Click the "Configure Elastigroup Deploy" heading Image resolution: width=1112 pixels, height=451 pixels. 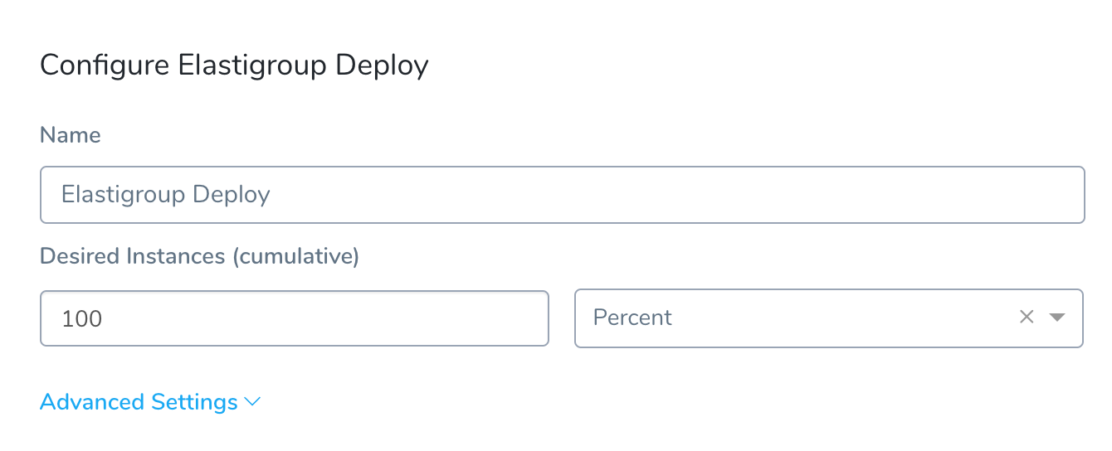coord(234,65)
